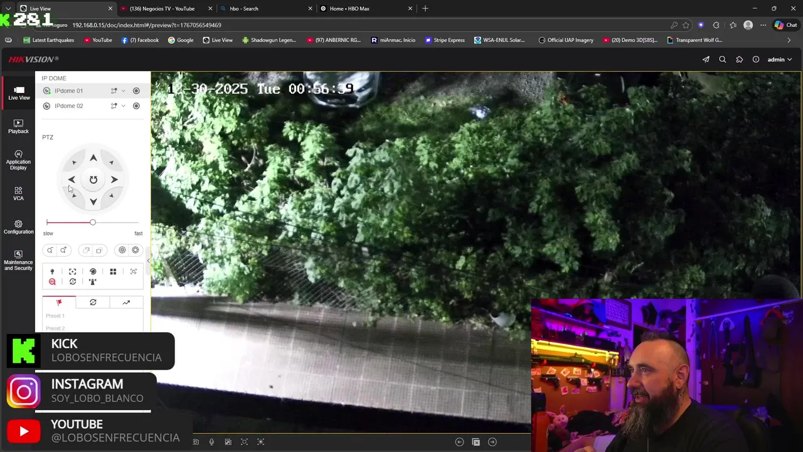Move PTZ diagonally up-right
The height and width of the screenshot is (452, 803).
(x=111, y=163)
